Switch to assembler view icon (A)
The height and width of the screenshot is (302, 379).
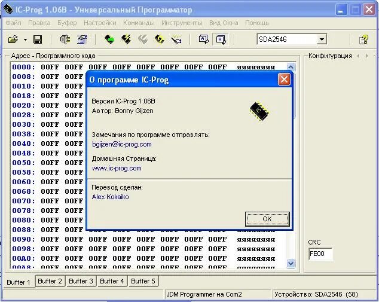[x=203, y=39]
